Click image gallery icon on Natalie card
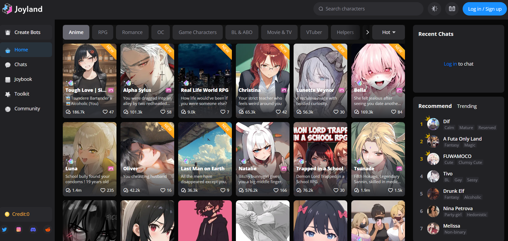 284,169
